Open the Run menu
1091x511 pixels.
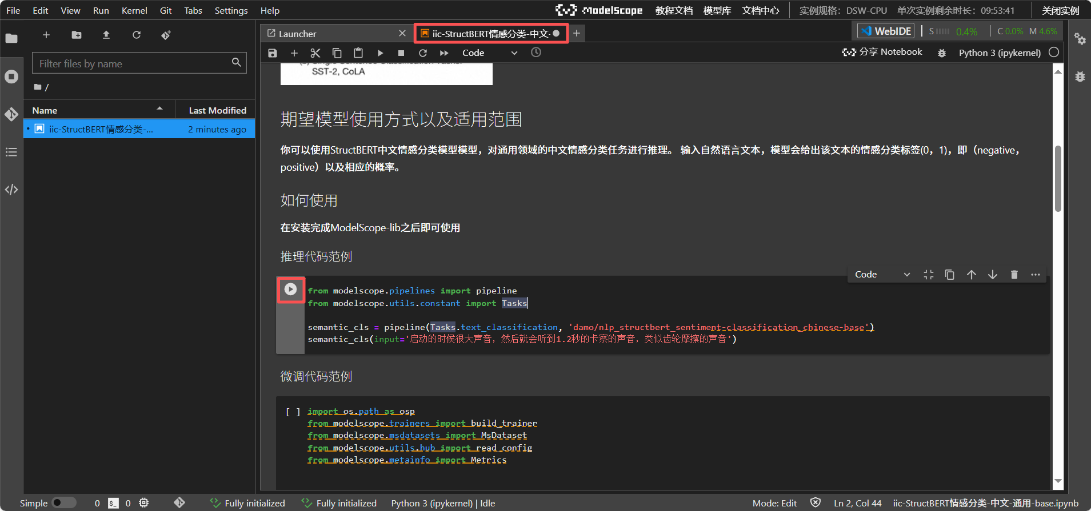point(101,10)
